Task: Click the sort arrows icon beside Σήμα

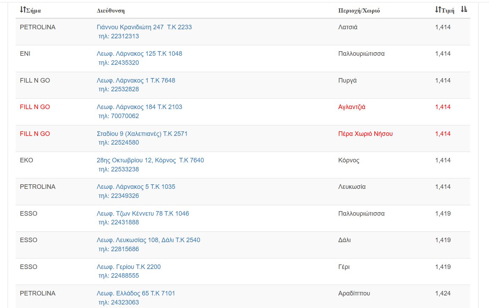Action: click(x=23, y=10)
